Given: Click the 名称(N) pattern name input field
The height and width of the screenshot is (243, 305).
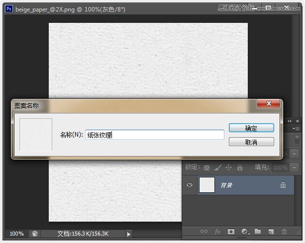Looking at the screenshot, I should (155, 135).
